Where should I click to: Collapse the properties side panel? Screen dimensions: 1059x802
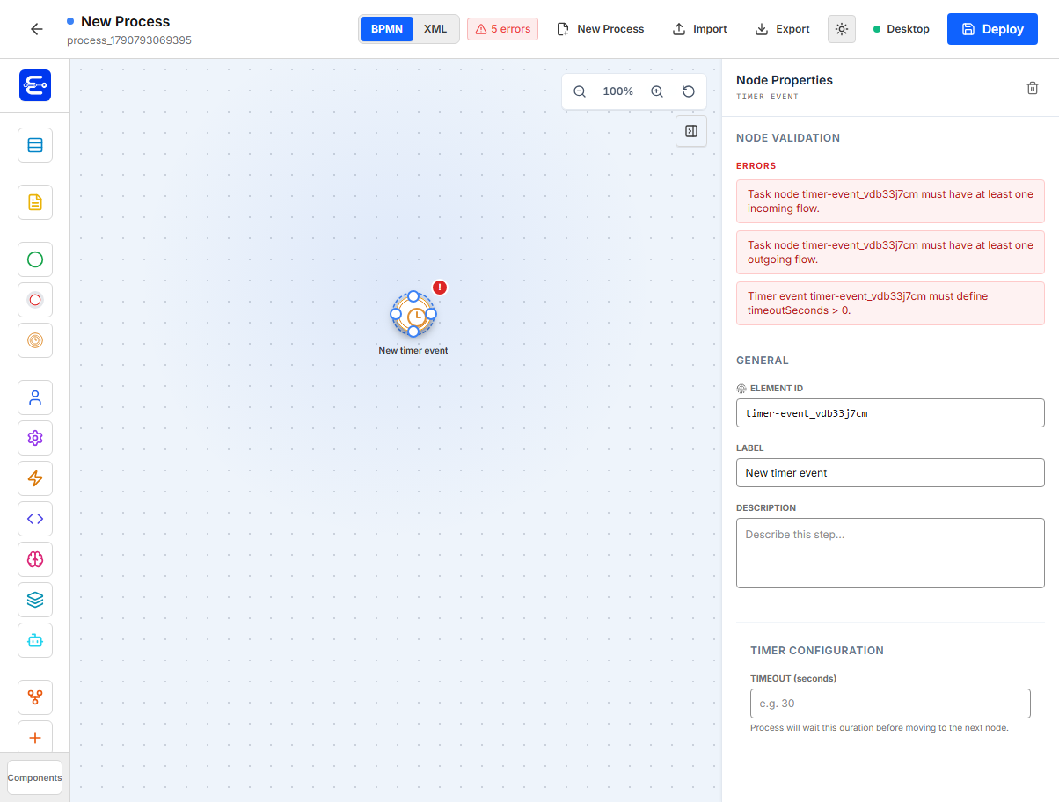click(691, 131)
